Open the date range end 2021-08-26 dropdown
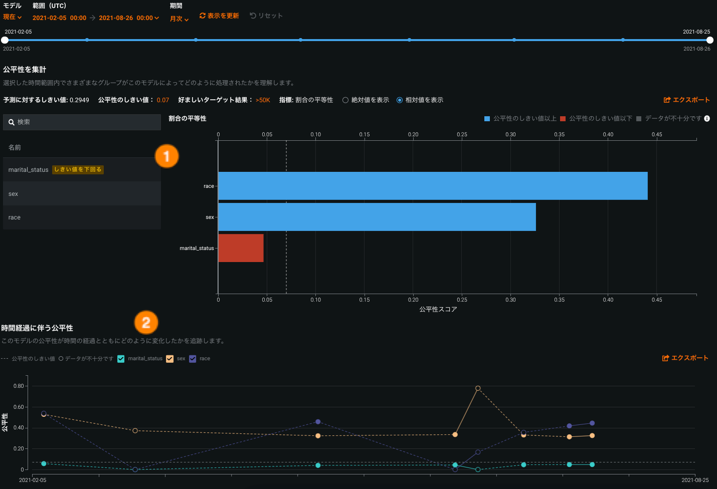The width and height of the screenshot is (717, 489). tap(129, 18)
